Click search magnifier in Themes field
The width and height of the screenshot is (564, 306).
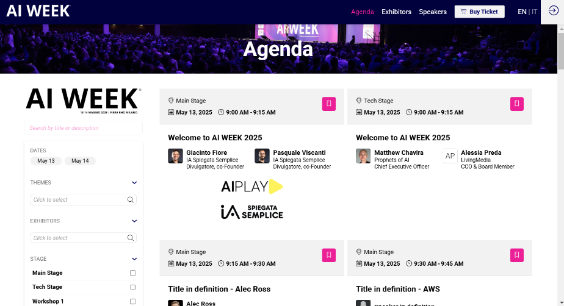pyautogui.click(x=130, y=200)
